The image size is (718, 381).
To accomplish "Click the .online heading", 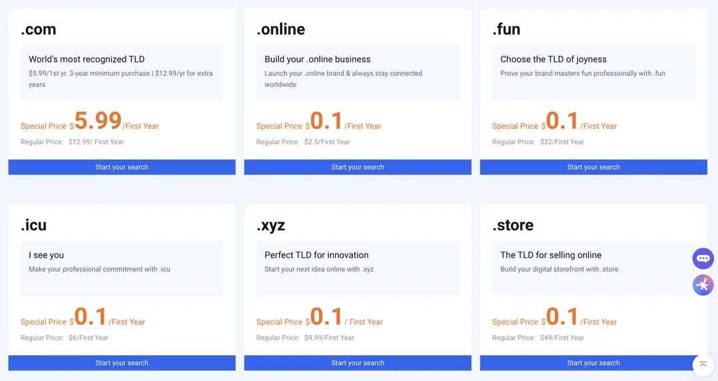I will 281,29.
